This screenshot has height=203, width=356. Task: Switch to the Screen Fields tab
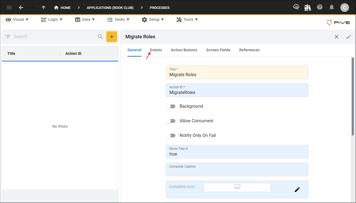(218, 50)
